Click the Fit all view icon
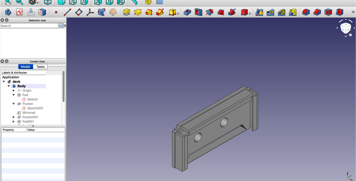This screenshot has width=356, height=181. pyautogui.click(x=8, y=2)
